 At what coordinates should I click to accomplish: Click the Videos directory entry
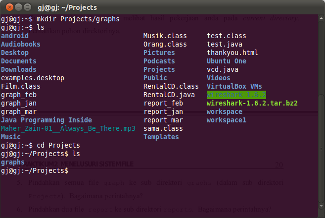click(x=219, y=78)
